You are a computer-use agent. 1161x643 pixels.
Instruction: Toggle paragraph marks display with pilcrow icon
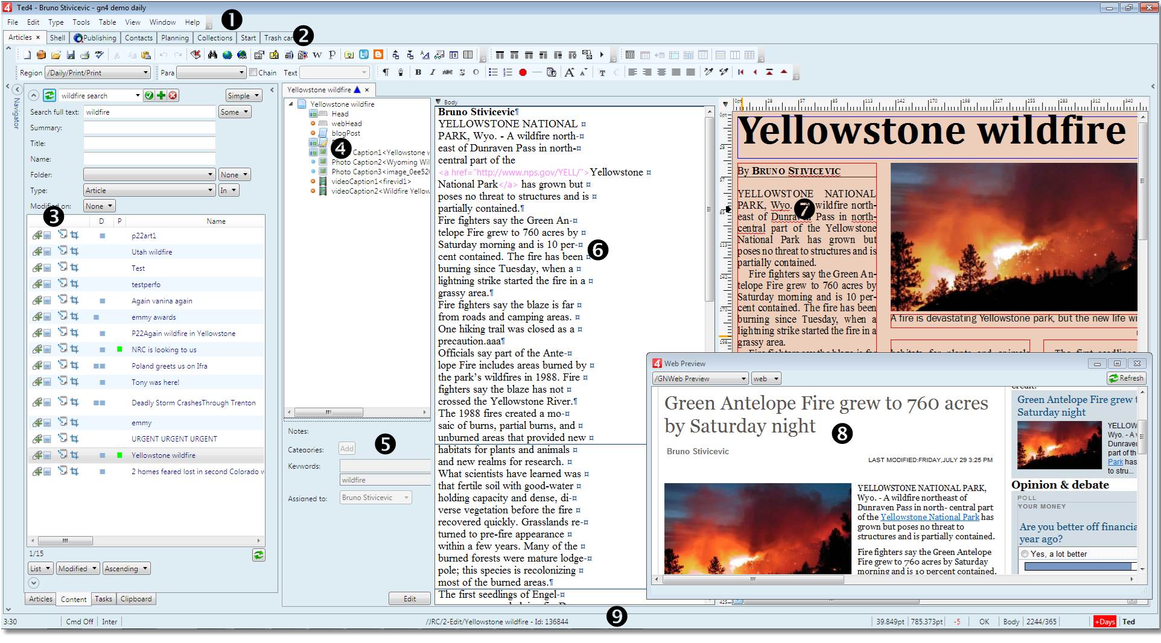[386, 72]
